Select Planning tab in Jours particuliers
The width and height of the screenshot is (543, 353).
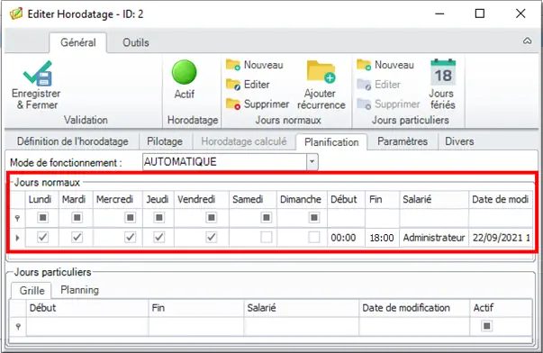coord(79,290)
